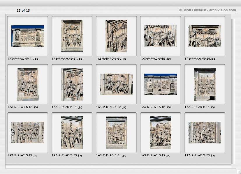Viewport: 241px width, 174px height.
Task: Open image 1A3-R-R-AC-5-E2.jpg
Action: point(28,133)
